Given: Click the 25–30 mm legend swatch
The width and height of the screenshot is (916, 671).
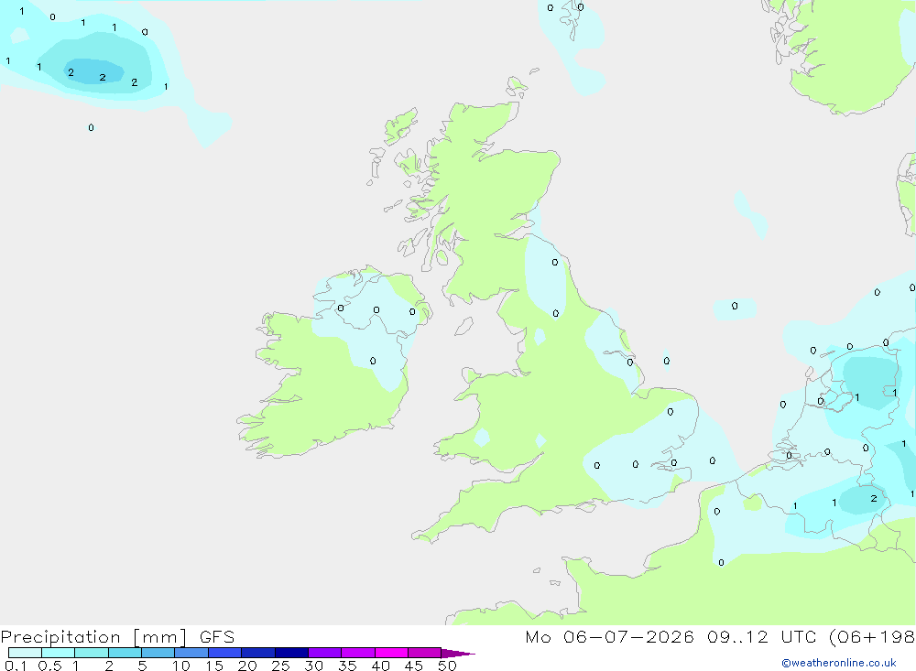Looking at the screenshot, I should [x=291, y=653].
